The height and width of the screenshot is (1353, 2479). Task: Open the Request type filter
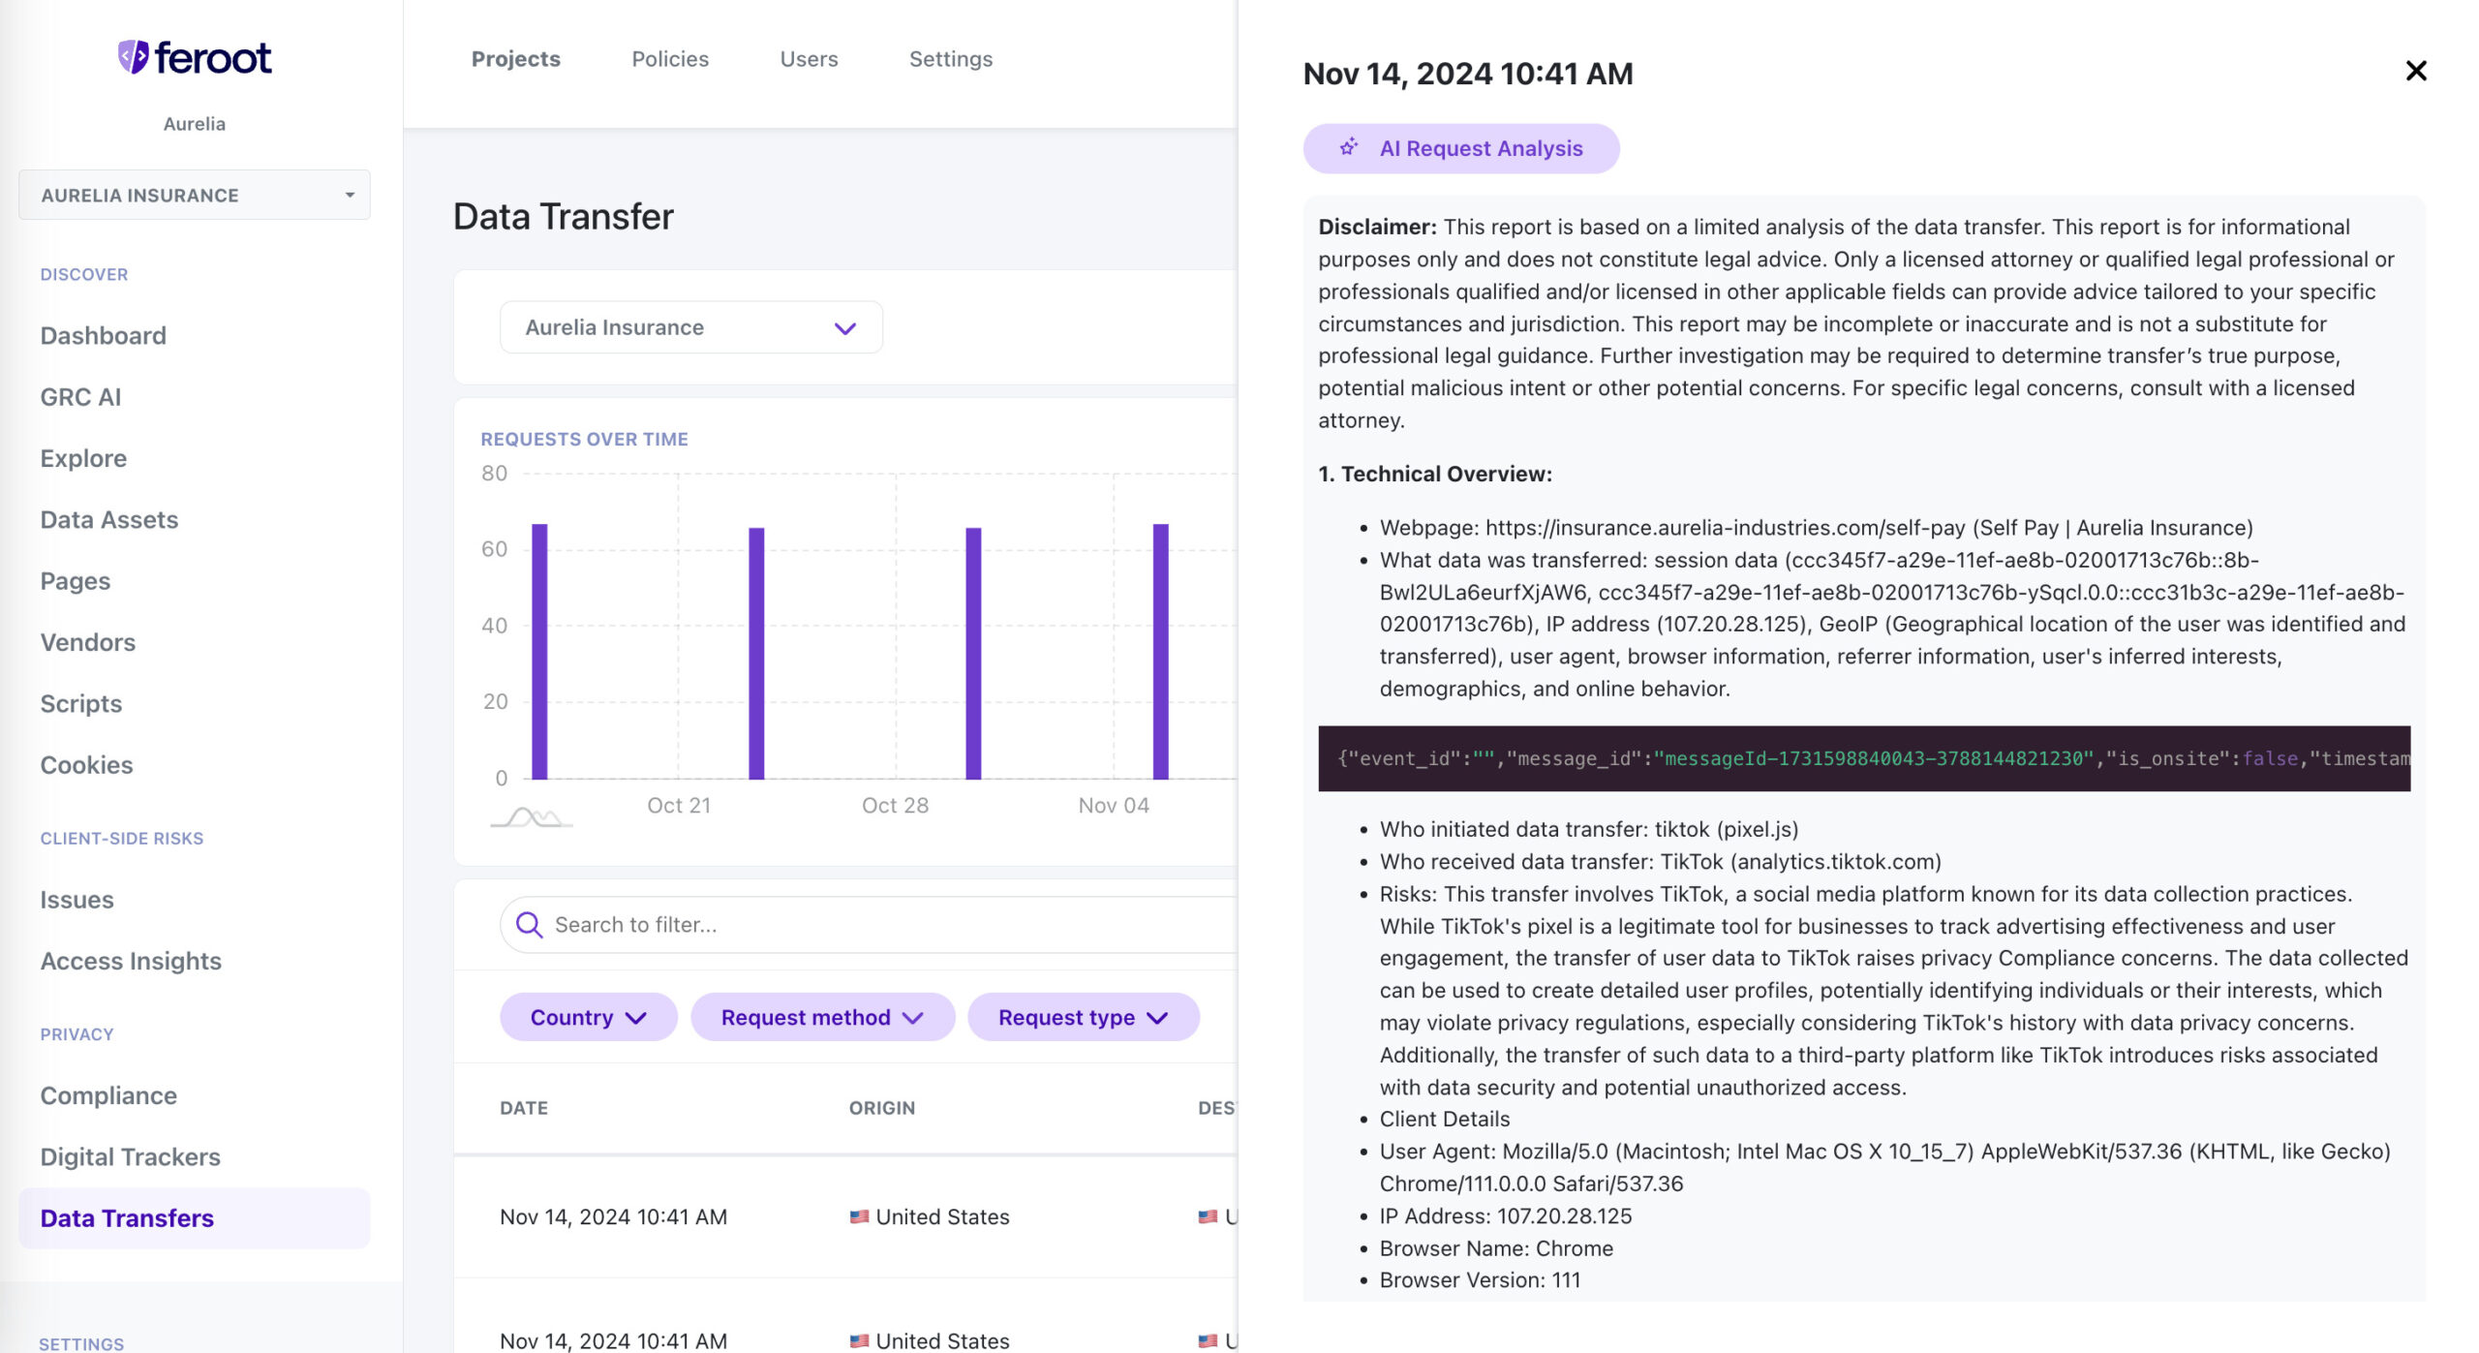[1083, 1017]
